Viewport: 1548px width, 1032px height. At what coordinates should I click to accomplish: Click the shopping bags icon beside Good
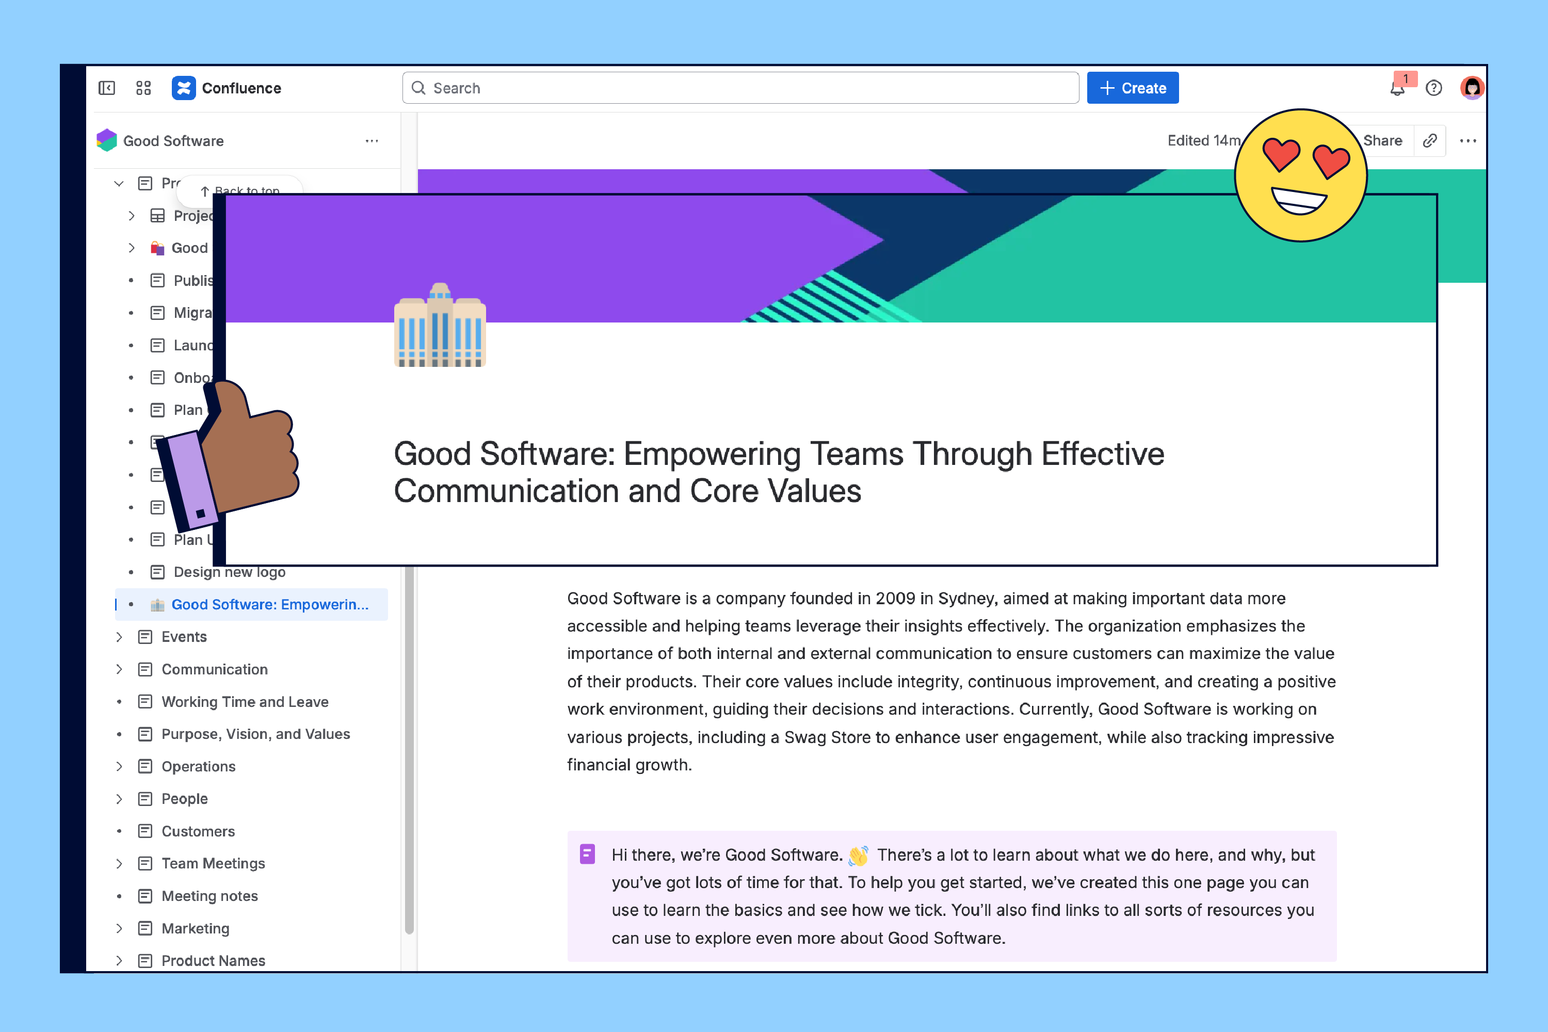click(157, 248)
